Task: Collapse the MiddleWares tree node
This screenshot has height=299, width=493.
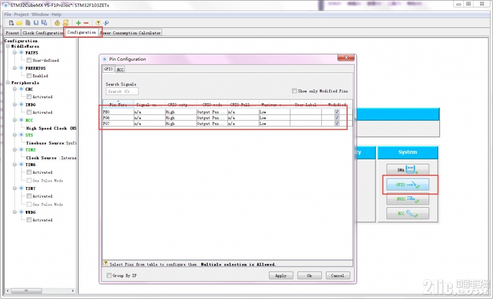Action: [x=8, y=46]
